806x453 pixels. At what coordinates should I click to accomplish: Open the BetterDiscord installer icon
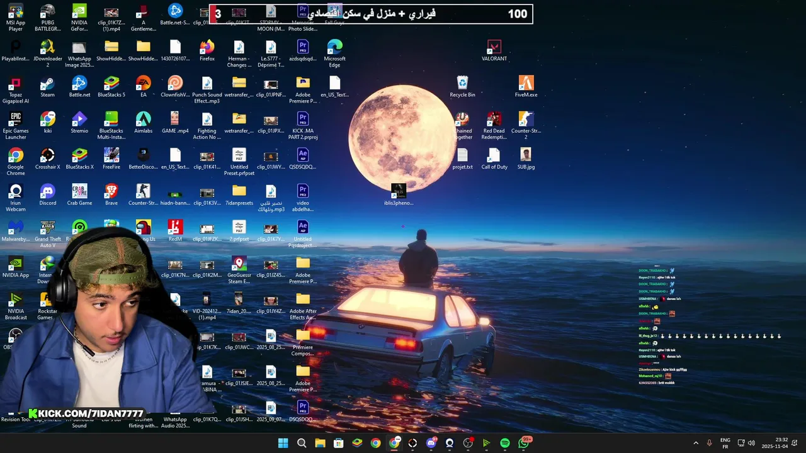click(x=144, y=159)
